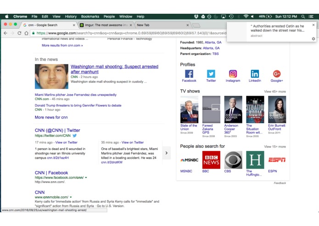This screenshot has height=226, width=319.
Task: Open the Chrome menu in menu bar
Action: click(x=20, y=16)
